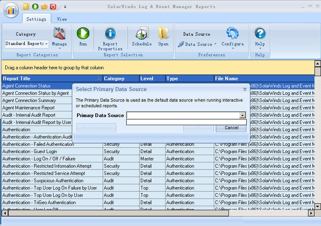The image size is (321, 226).
Task: Switch to the View ribbon tab
Action: click(62, 19)
